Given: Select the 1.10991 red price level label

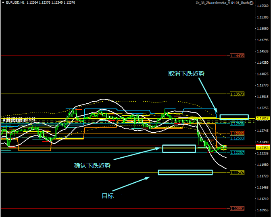Looking at the screenshot, I should pyautogui.click(x=237, y=209).
